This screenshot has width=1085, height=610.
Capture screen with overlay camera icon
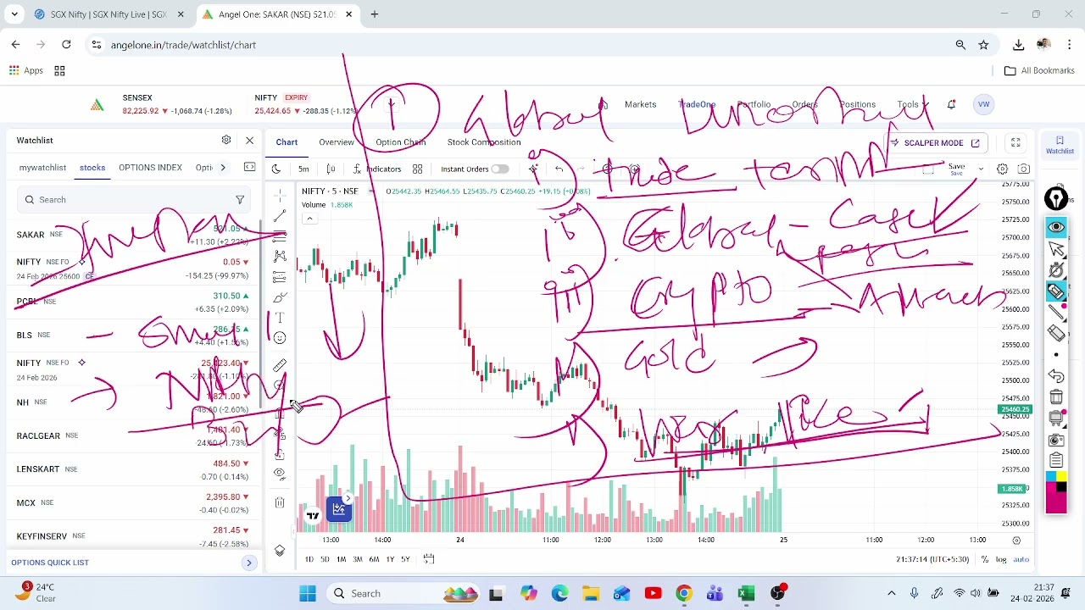(1056, 440)
